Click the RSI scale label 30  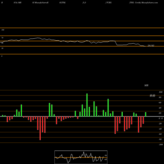(2, 48)
